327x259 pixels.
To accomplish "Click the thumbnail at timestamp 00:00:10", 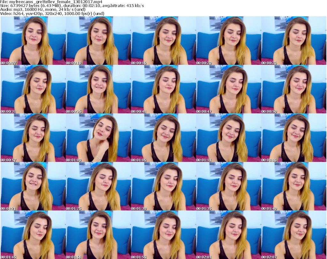I will pyautogui.click(x=98, y=41).
